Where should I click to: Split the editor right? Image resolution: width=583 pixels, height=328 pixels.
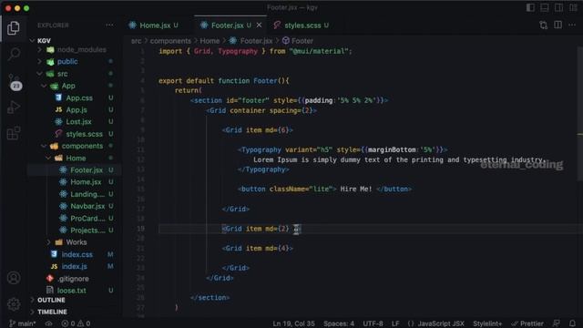(x=558, y=26)
